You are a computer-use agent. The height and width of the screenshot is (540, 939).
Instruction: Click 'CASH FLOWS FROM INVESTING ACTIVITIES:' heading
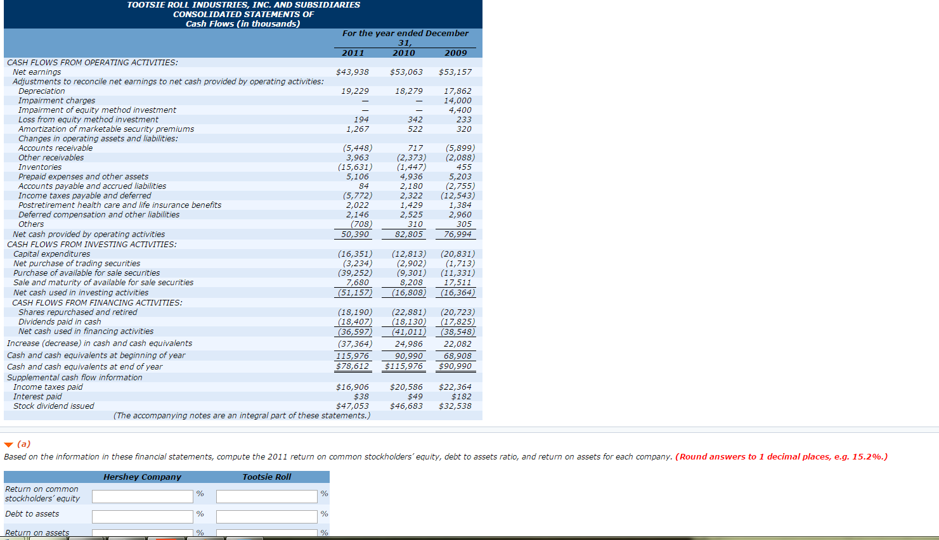pyautogui.click(x=92, y=244)
